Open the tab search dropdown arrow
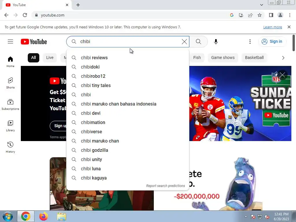Image resolution: width=296 pixels, height=222 pixels. (x=261, y=5)
